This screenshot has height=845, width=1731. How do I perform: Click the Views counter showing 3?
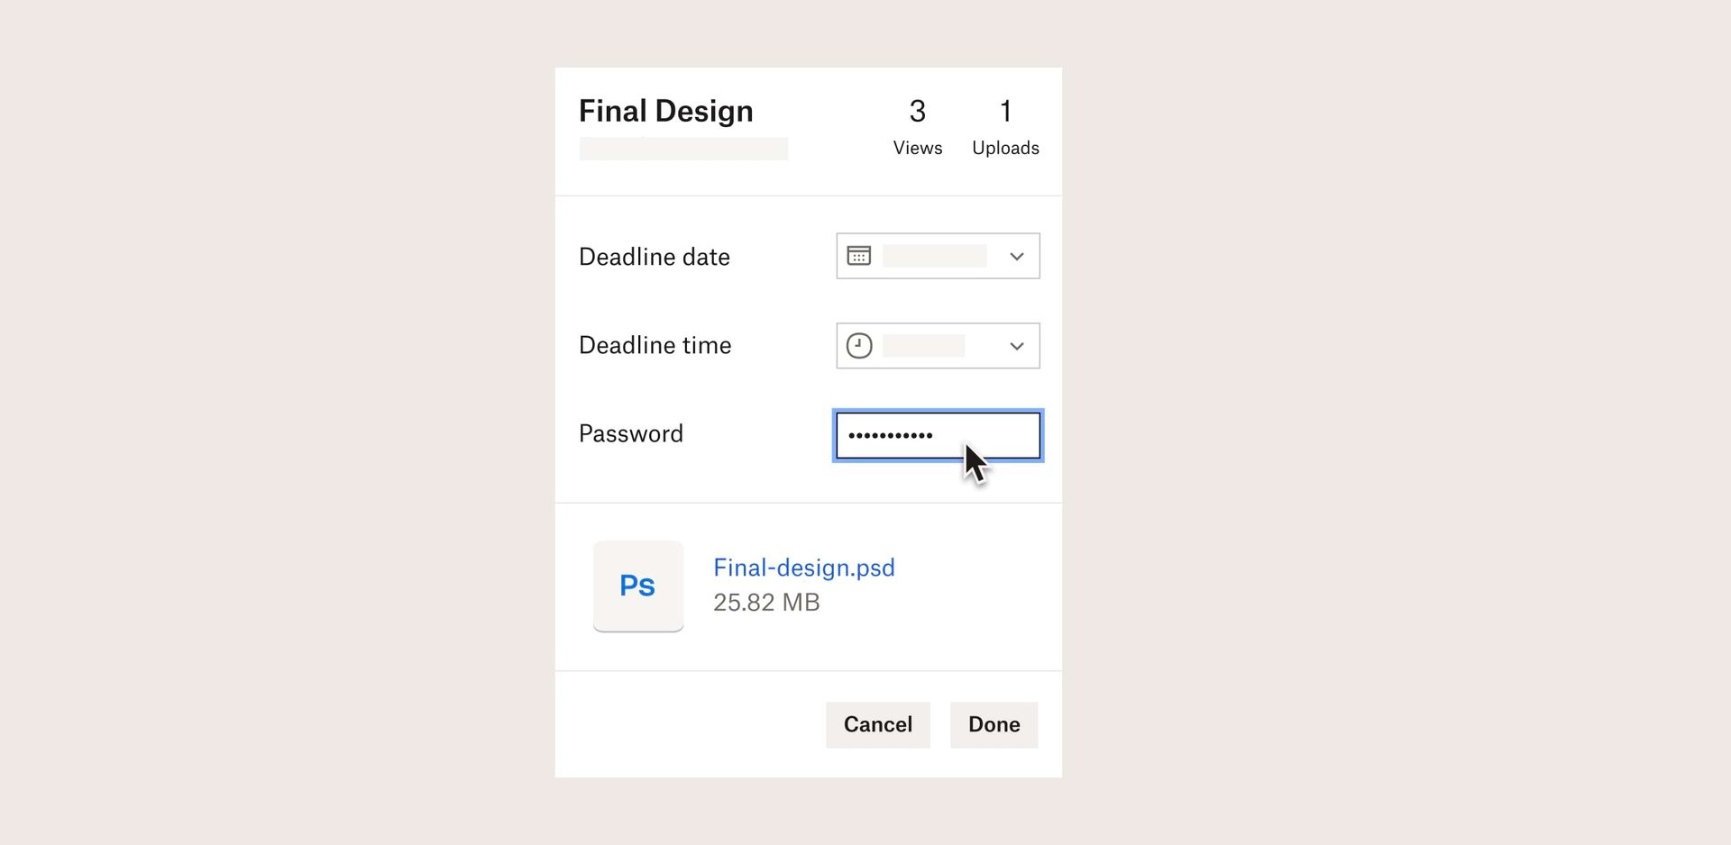point(917,126)
